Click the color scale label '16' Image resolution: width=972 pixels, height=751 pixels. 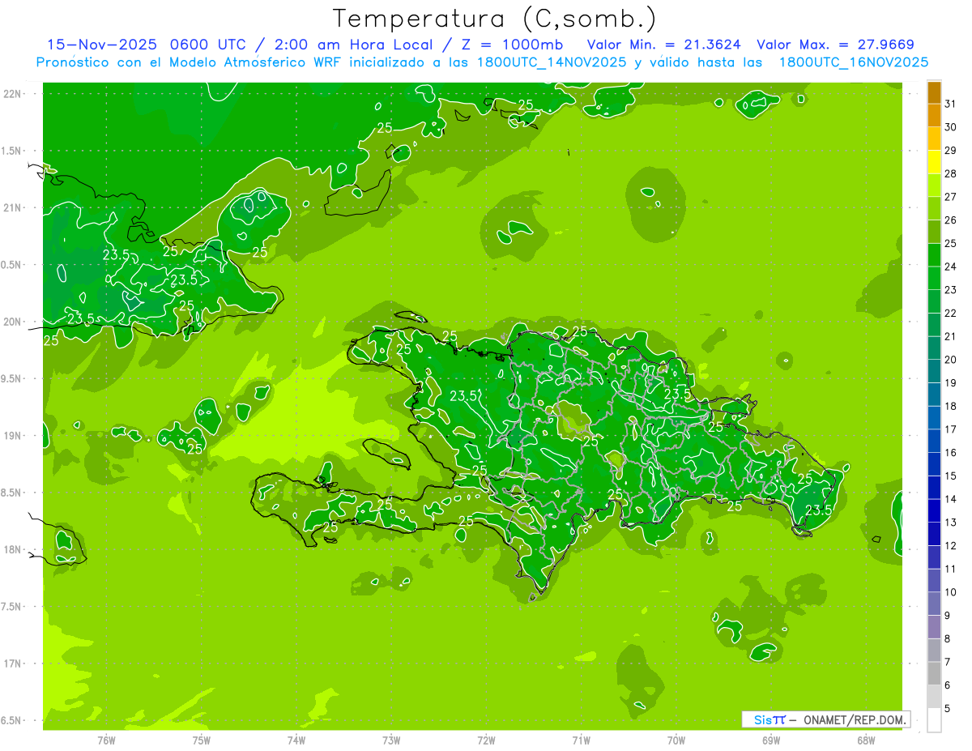pyautogui.click(x=951, y=453)
